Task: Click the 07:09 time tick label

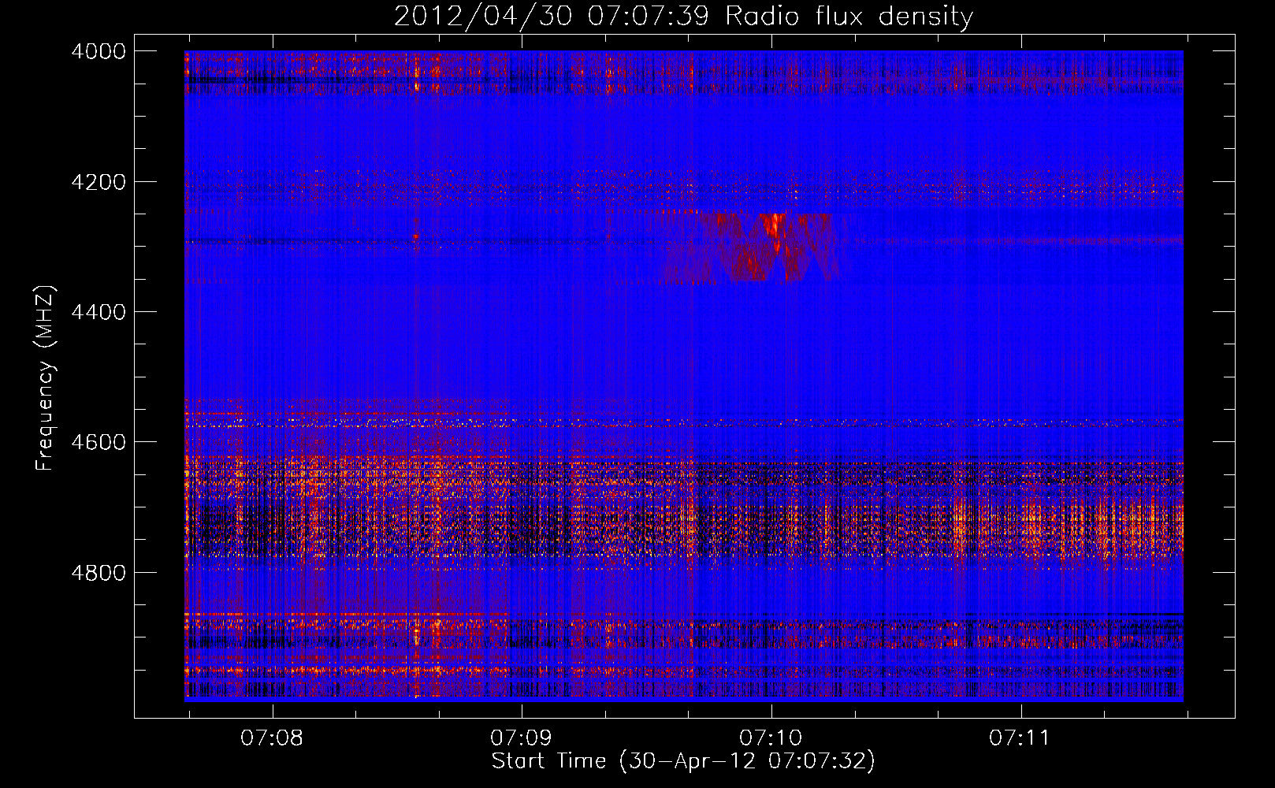Action: point(521,738)
